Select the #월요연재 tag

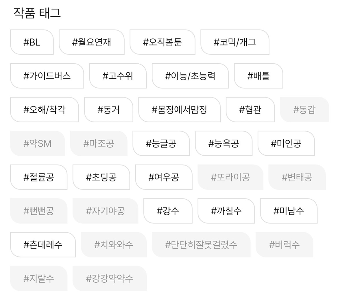tap(91, 42)
